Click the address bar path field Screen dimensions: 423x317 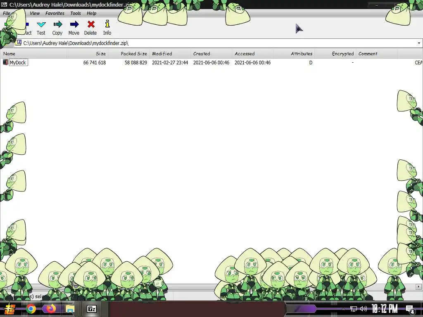pyautogui.click(x=219, y=43)
